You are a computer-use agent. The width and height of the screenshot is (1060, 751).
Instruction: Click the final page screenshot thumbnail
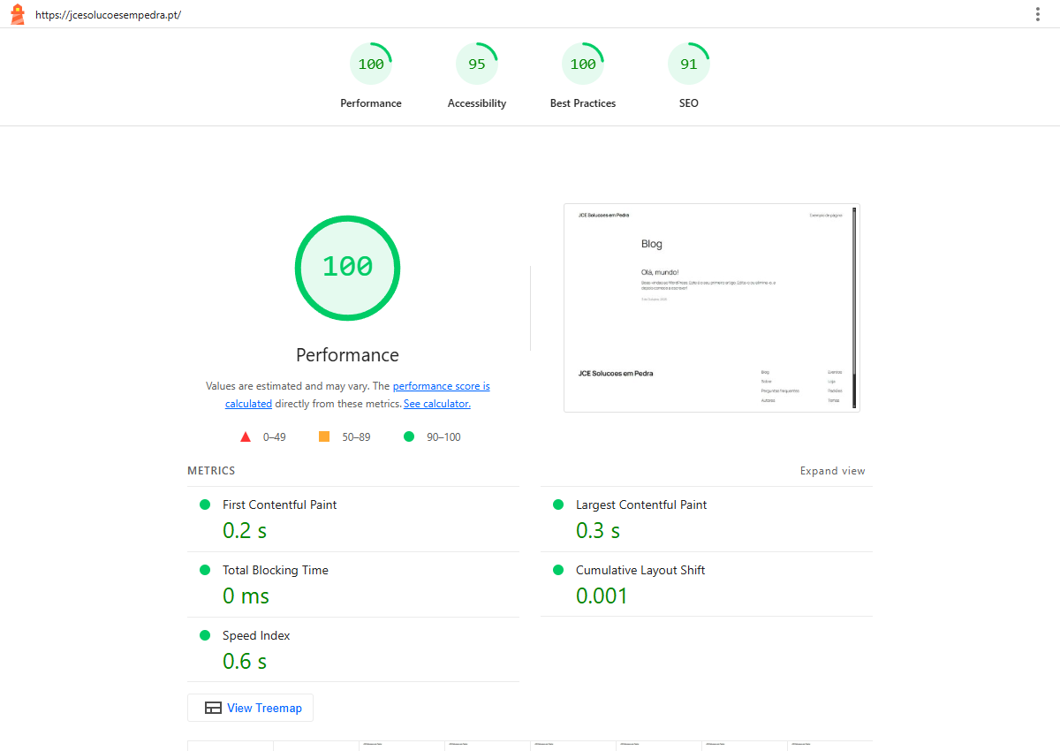click(x=711, y=307)
